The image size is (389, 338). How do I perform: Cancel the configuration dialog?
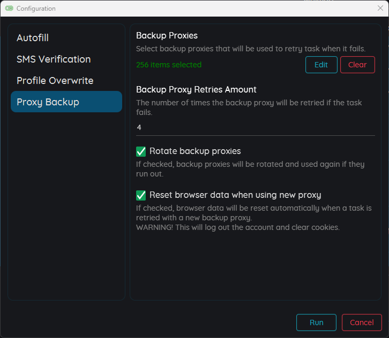[362, 322]
